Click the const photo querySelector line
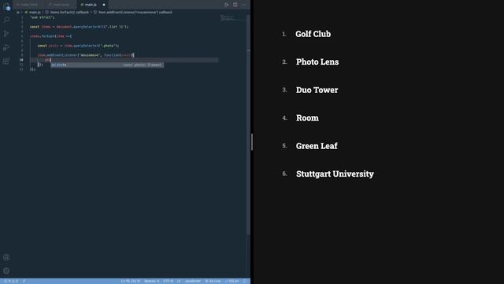Viewport: 504px width, 284px height. (x=78, y=46)
